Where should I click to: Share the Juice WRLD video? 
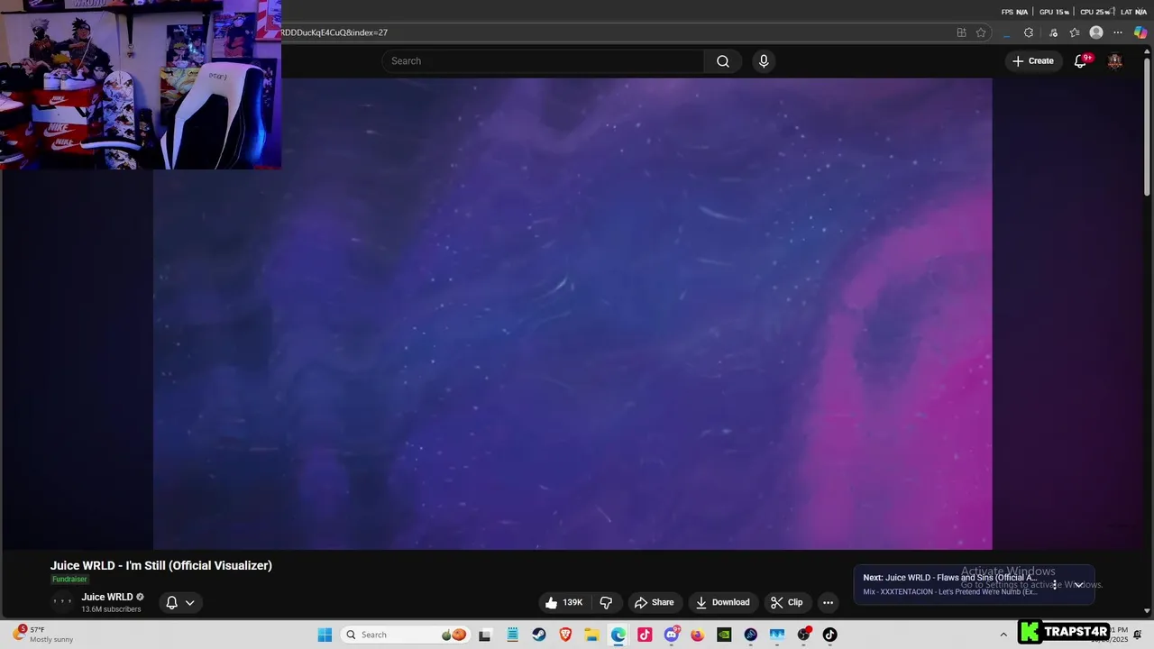(654, 602)
